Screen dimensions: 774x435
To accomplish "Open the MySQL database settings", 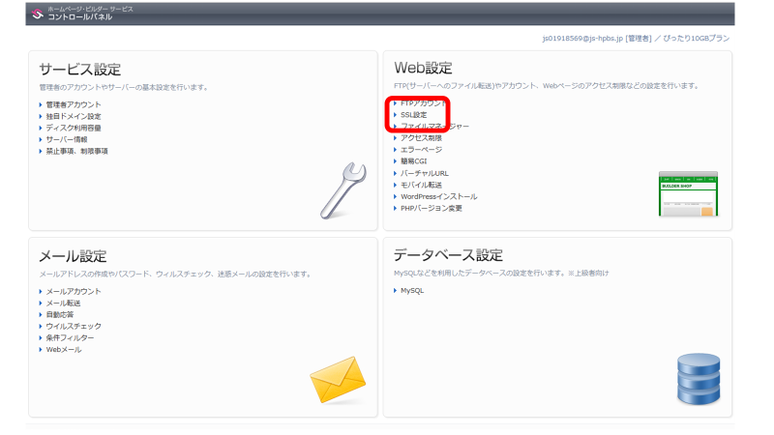I will (412, 290).
